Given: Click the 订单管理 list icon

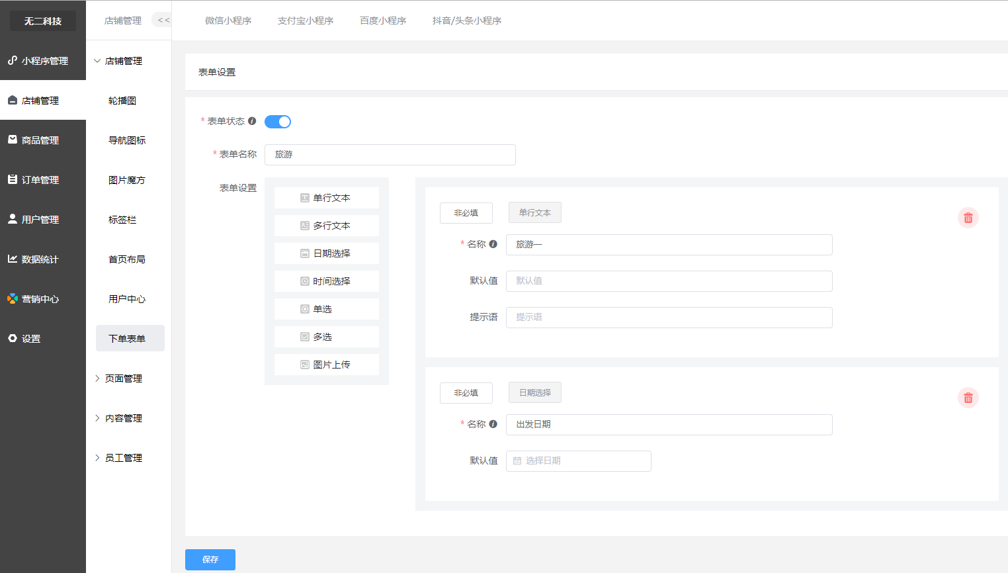Looking at the screenshot, I should pyautogui.click(x=13, y=179).
